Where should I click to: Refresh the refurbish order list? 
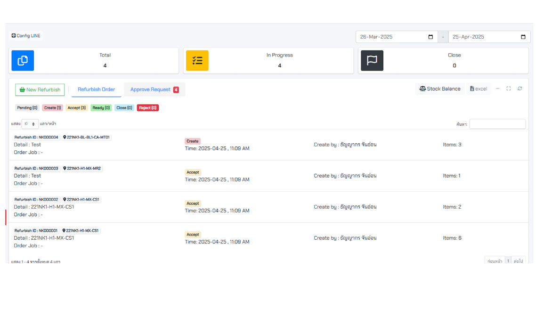coord(520,89)
